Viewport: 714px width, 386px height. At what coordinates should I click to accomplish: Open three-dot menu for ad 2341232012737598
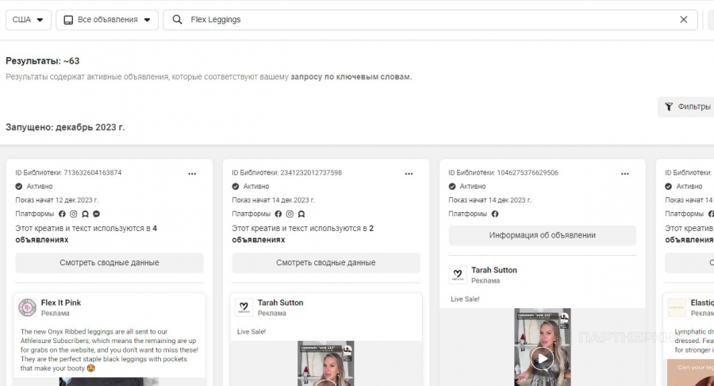(409, 174)
